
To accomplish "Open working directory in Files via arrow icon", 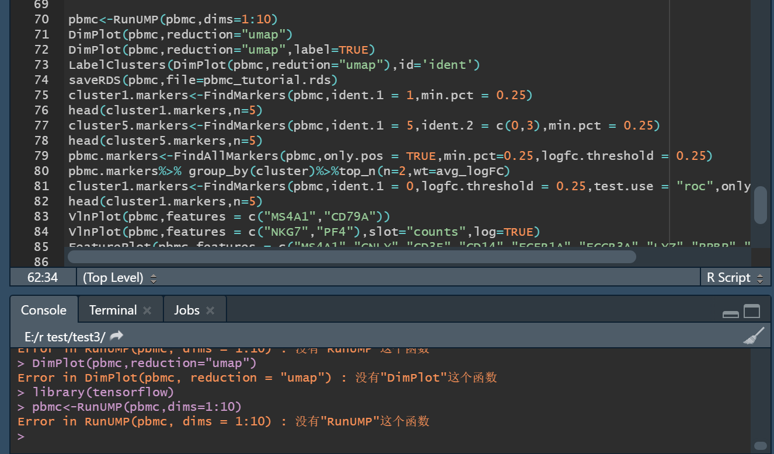I will 116,336.
